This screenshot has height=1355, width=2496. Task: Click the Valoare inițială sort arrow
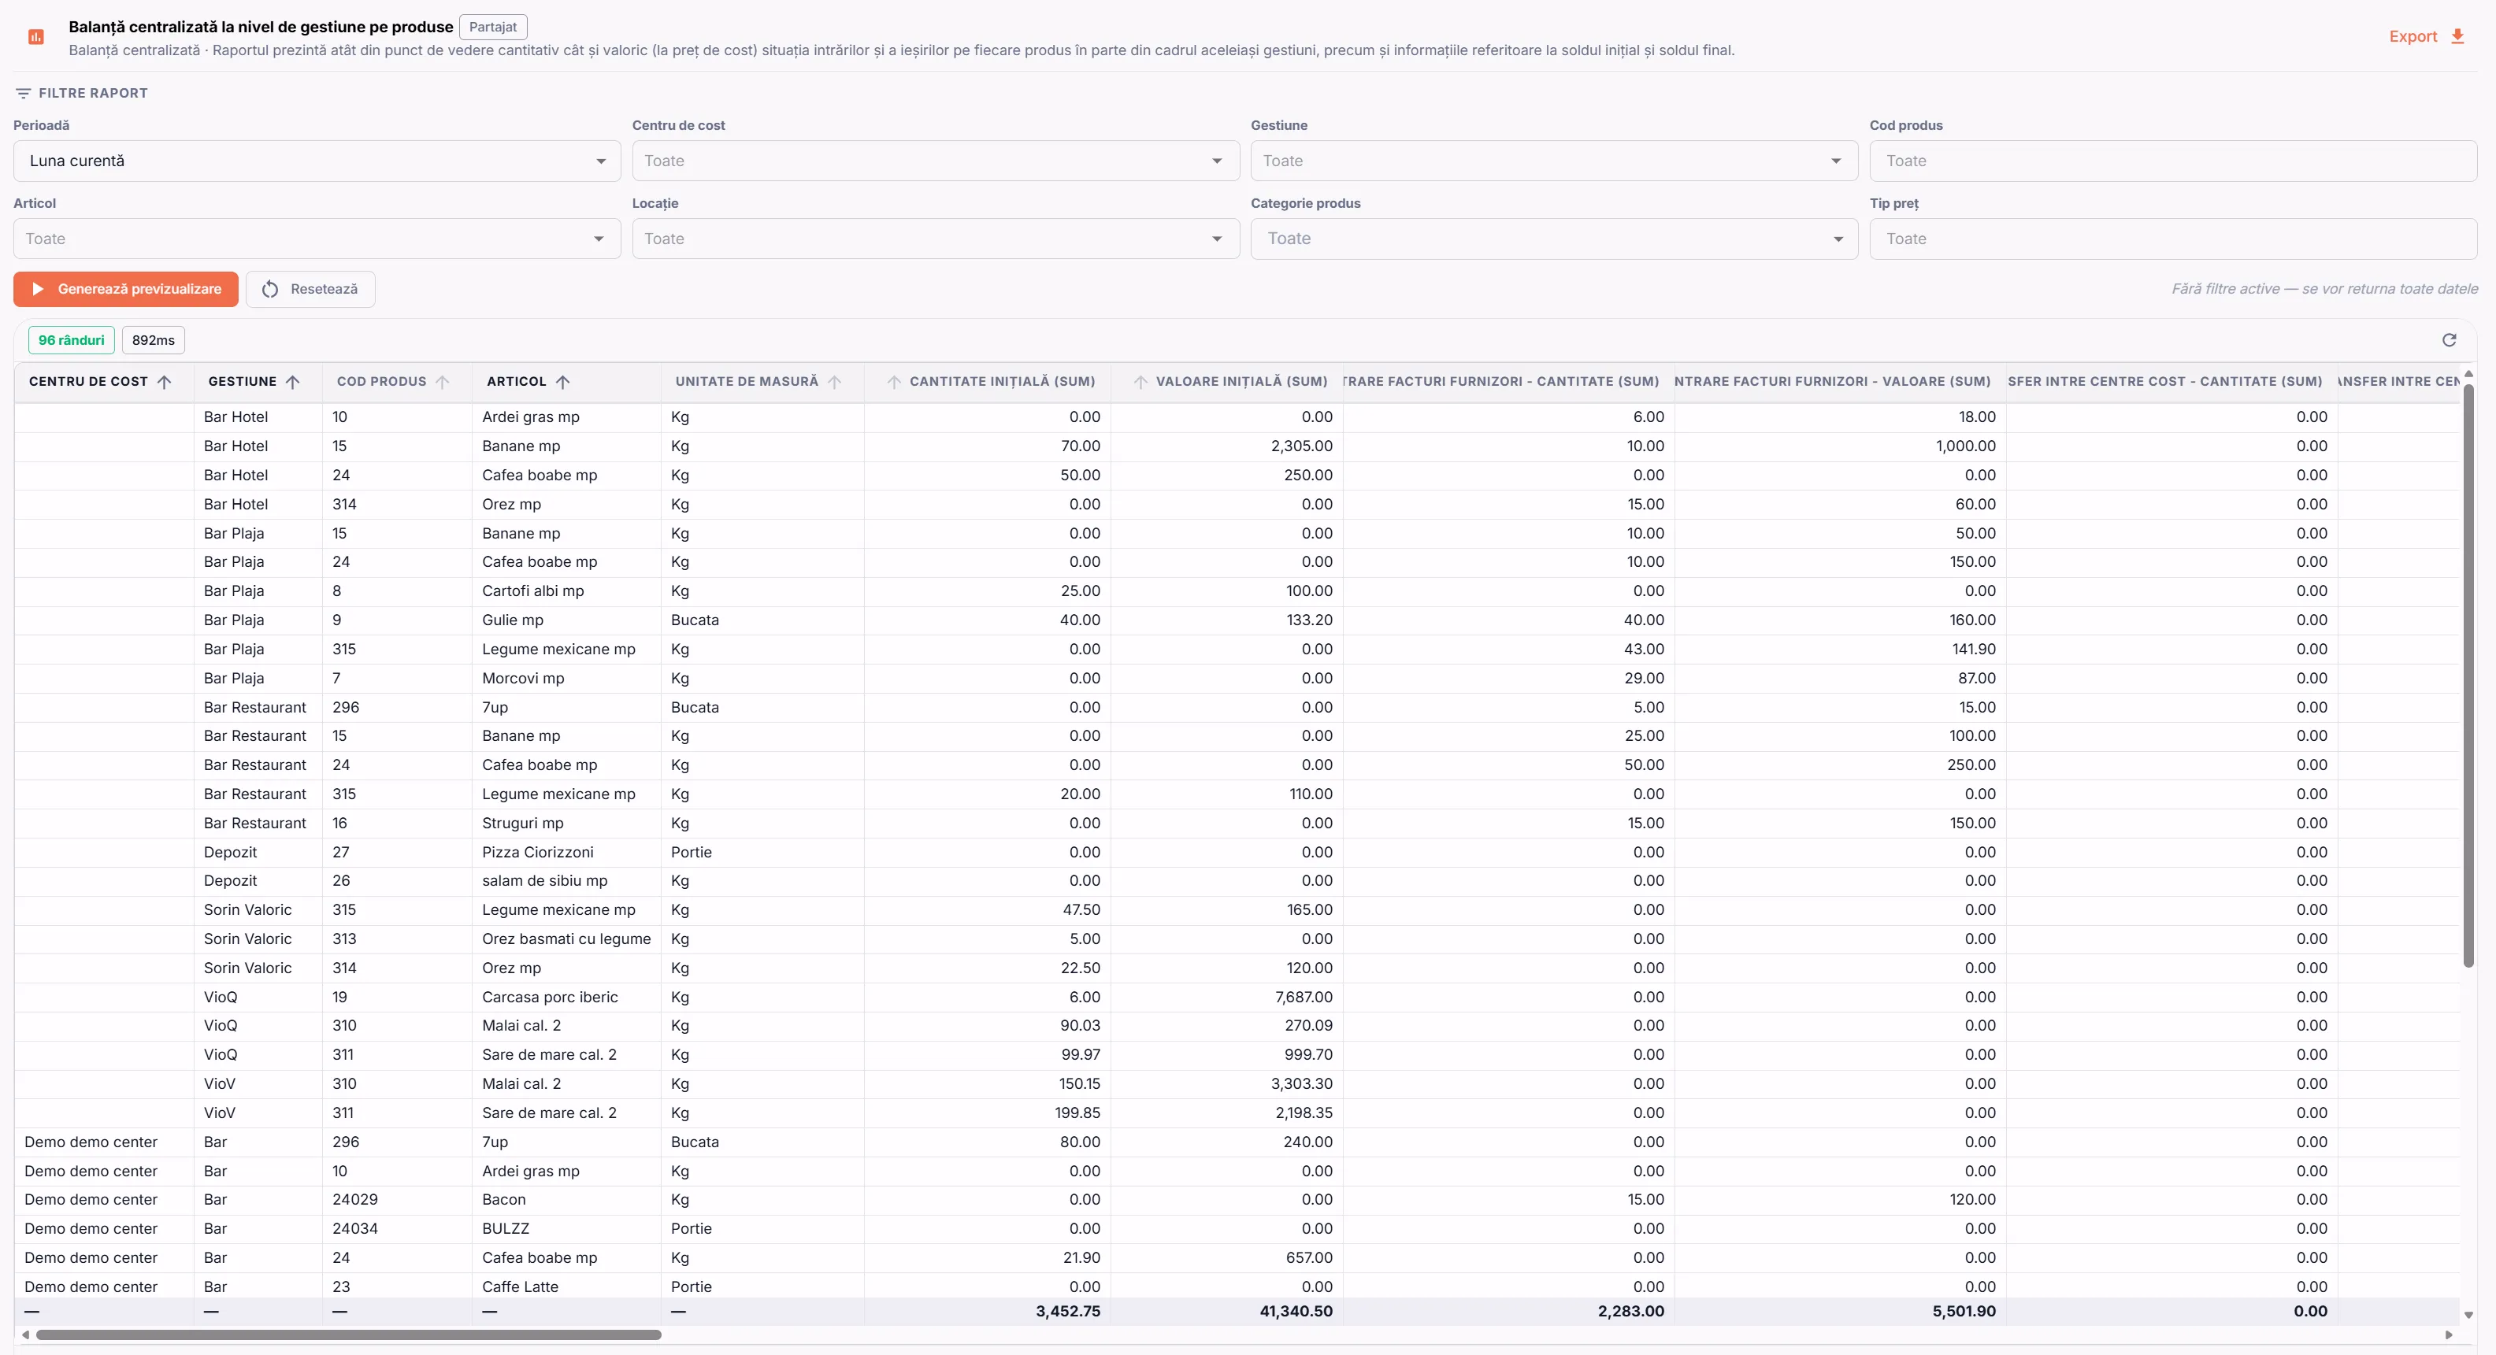click(1140, 382)
